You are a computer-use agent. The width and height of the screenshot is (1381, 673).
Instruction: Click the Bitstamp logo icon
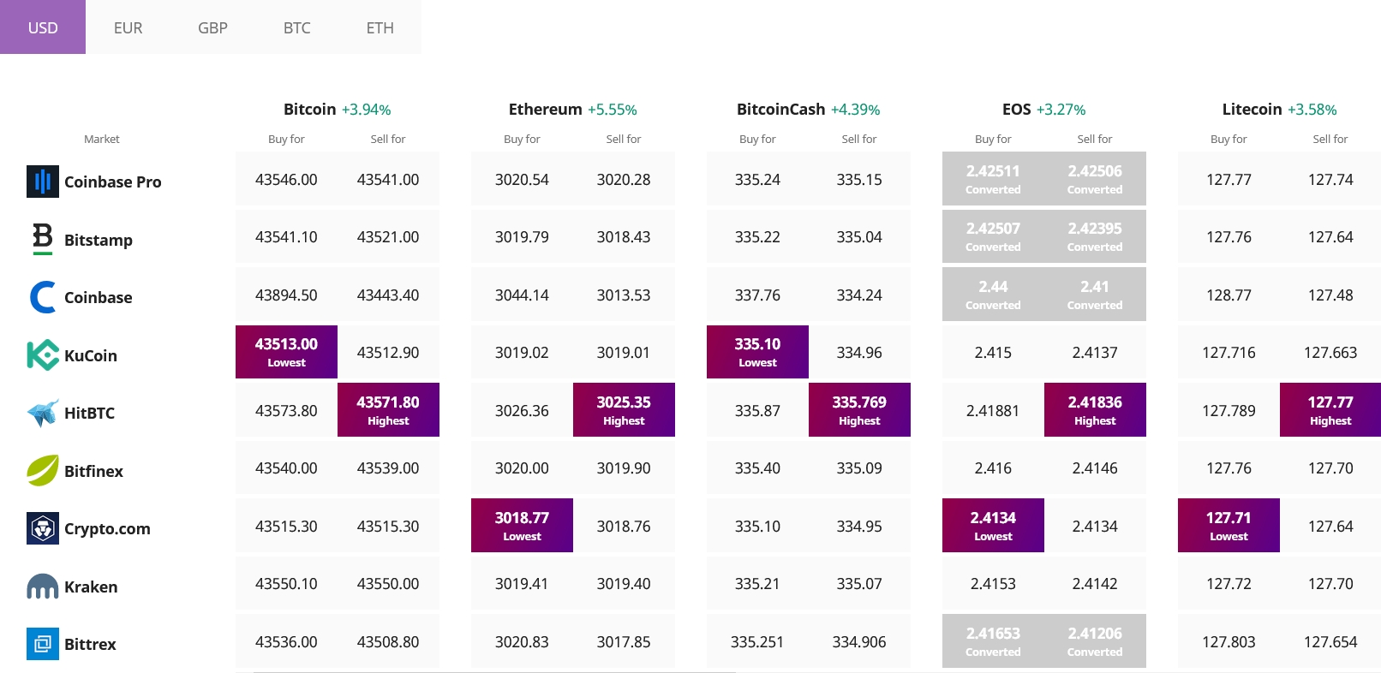43,239
